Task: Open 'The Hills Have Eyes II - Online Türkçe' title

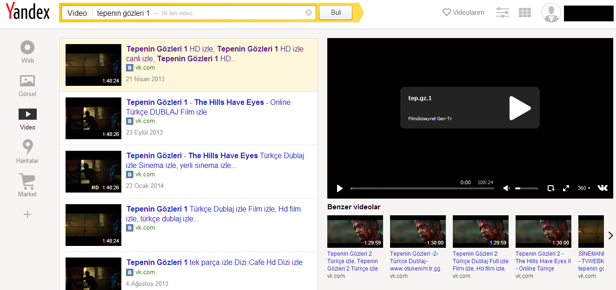Action: [x=543, y=261]
